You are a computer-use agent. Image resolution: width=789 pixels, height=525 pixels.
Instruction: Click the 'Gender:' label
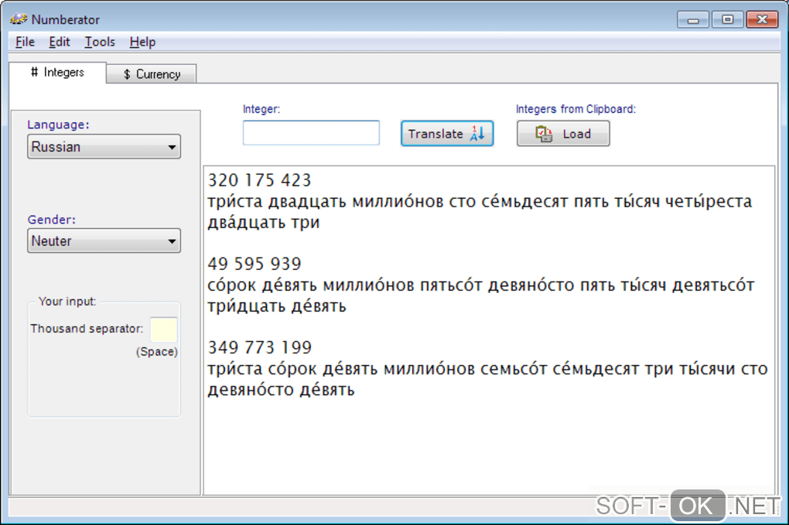click(51, 220)
